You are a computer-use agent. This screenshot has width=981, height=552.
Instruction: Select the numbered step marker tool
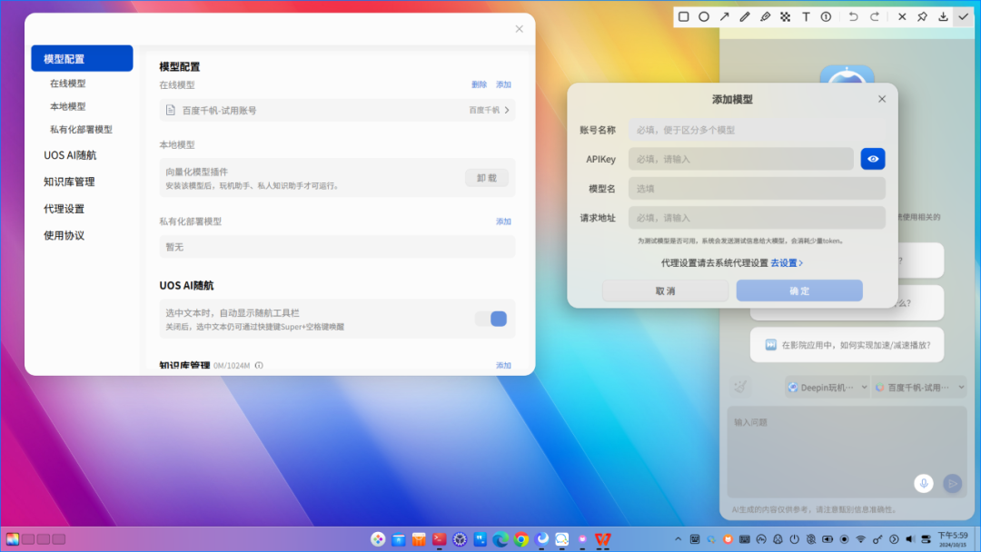tap(826, 17)
